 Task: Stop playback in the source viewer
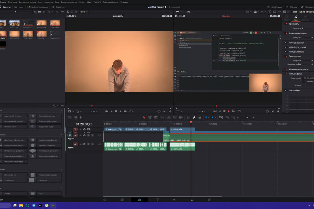(x=116, y=111)
